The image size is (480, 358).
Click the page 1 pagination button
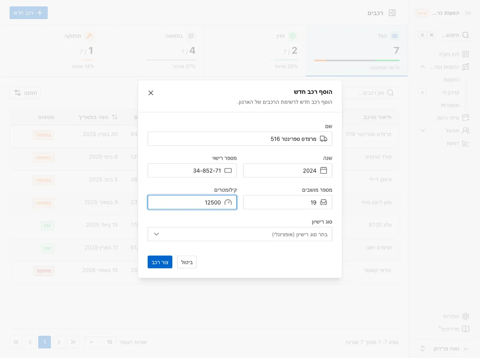tap(45, 342)
